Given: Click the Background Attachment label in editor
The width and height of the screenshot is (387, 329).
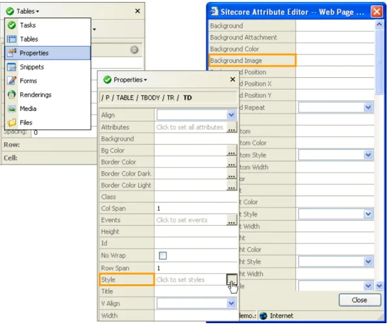Looking at the screenshot, I should [243, 37].
